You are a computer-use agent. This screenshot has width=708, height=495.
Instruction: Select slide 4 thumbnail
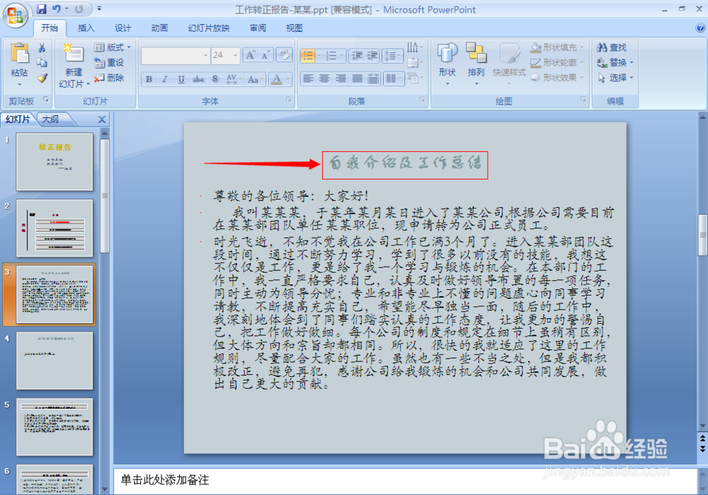(55, 361)
